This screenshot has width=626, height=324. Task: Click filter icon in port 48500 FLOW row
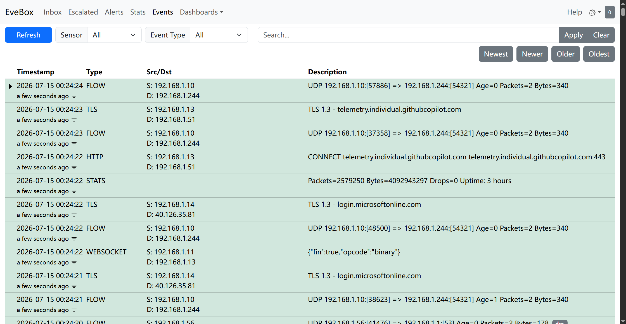74,239
